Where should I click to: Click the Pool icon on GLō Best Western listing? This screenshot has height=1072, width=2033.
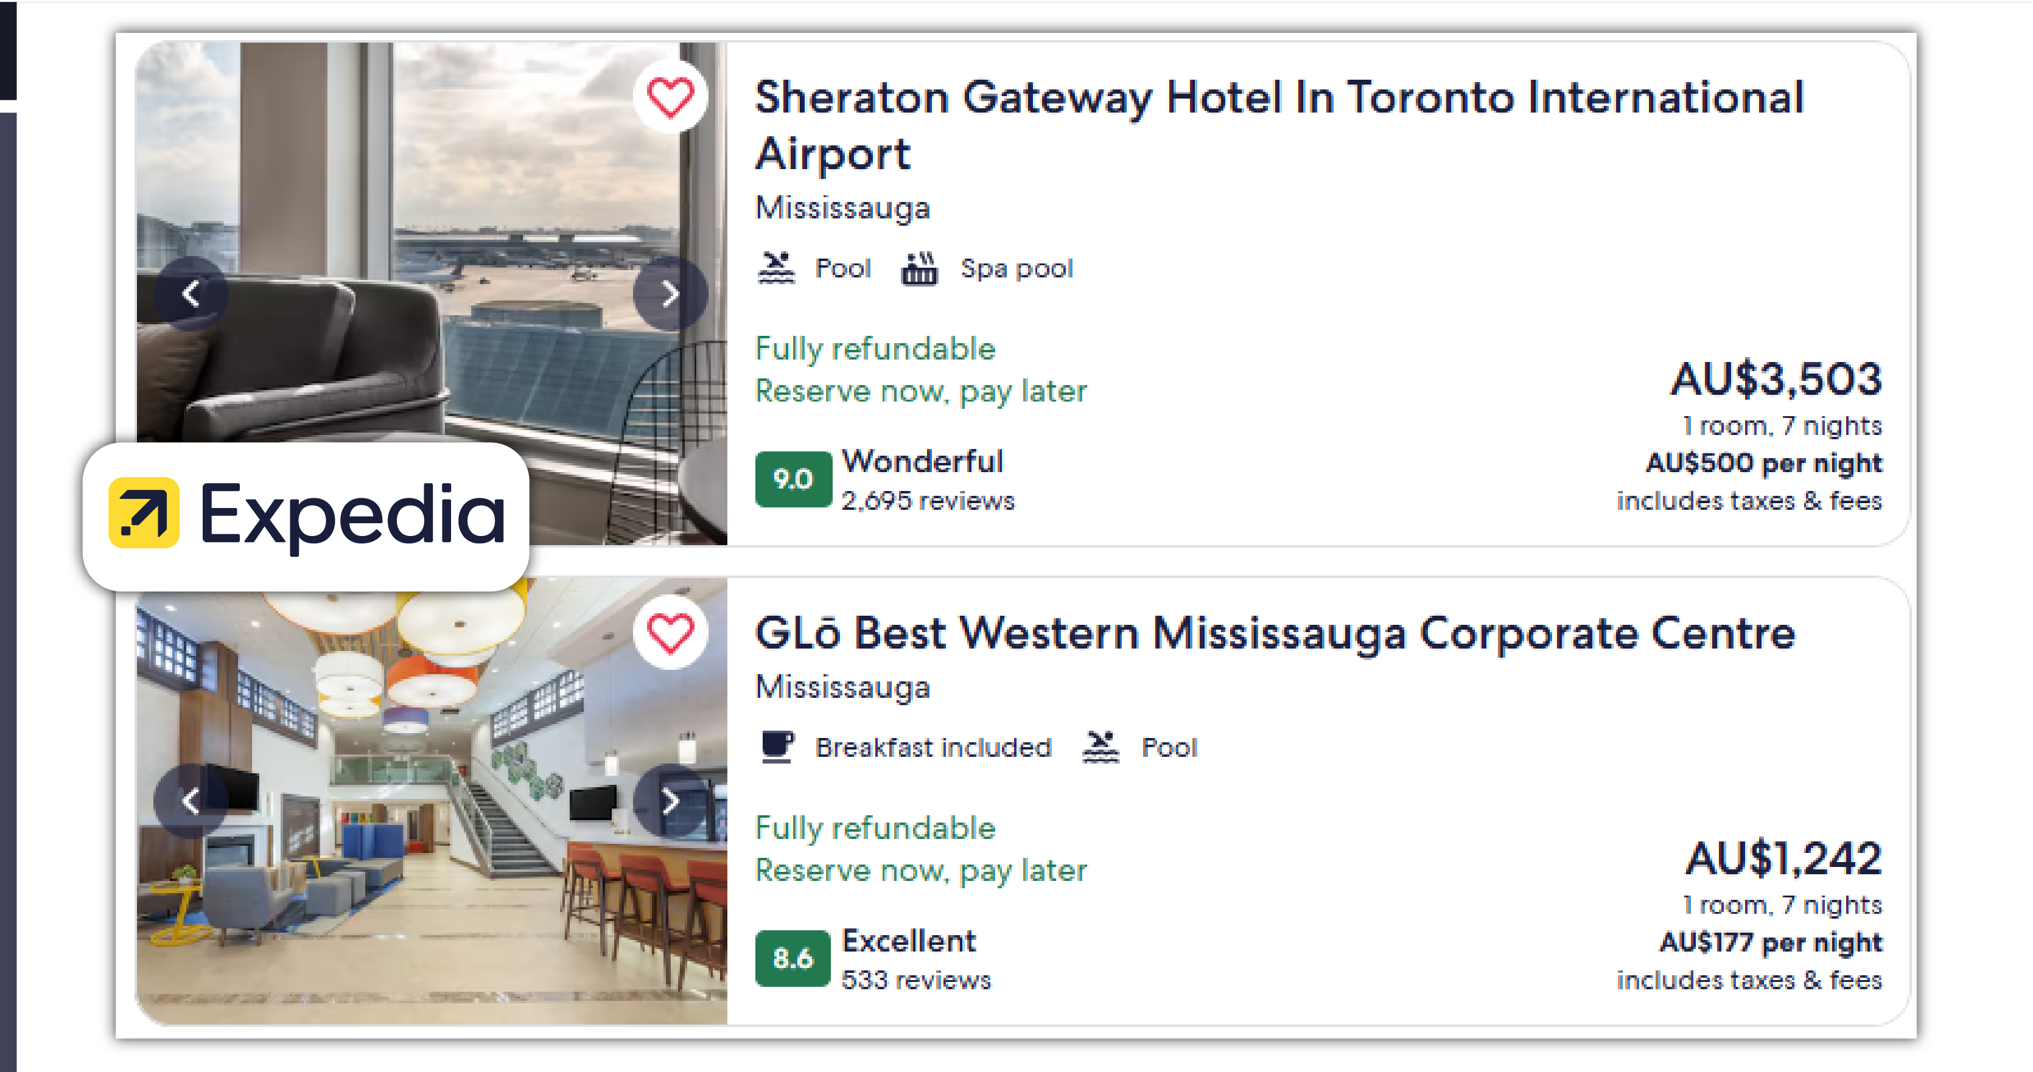[1104, 747]
